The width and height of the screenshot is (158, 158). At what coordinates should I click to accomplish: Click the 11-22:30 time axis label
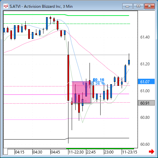(76, 152)
